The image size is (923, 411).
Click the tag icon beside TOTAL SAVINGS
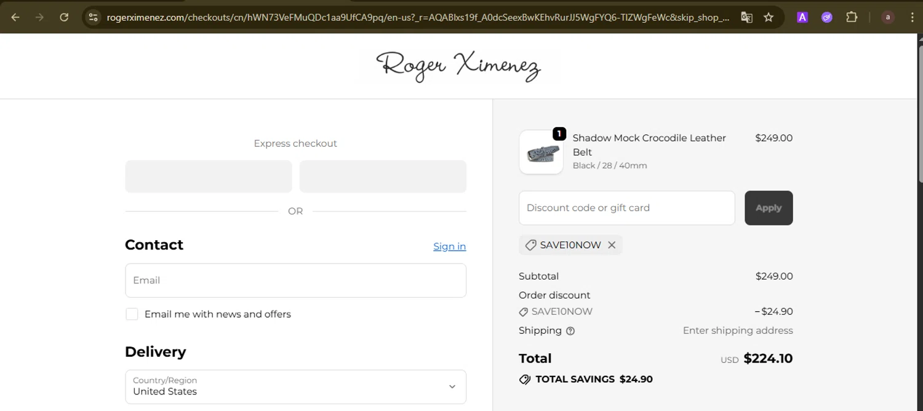[x=525, y=380]
